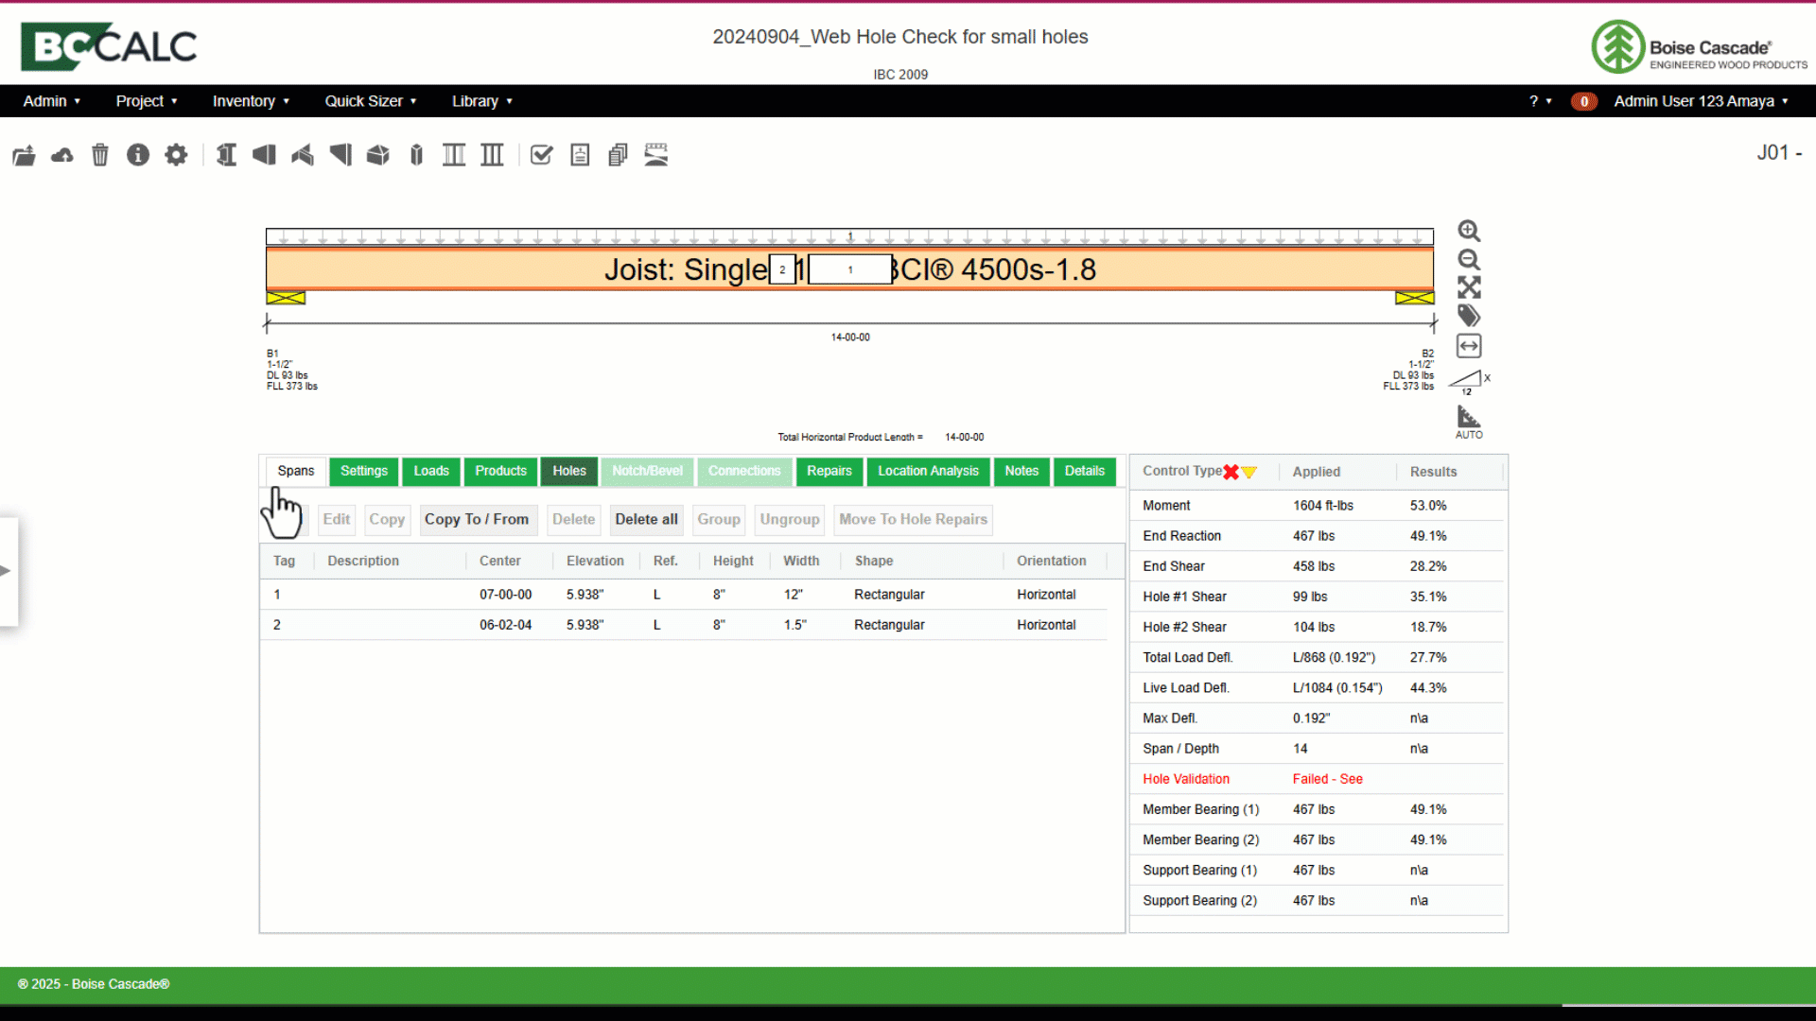Open the info circle icon

coord(138,155)
